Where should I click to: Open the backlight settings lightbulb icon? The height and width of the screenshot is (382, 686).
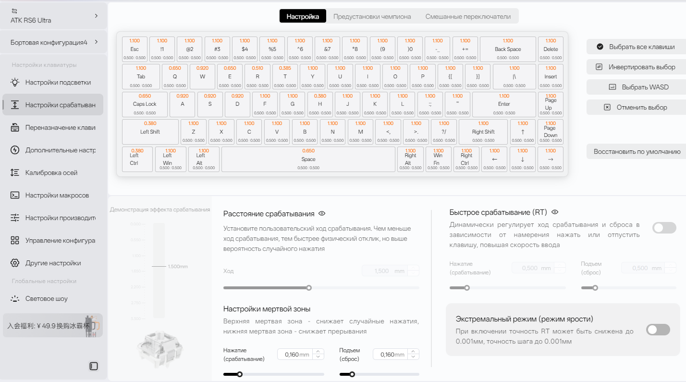15,82
